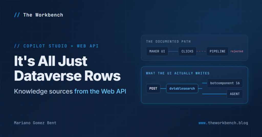The image size is (262, 137).
Task: Click the MAKER UI box
Action: [x=157, y=51]
